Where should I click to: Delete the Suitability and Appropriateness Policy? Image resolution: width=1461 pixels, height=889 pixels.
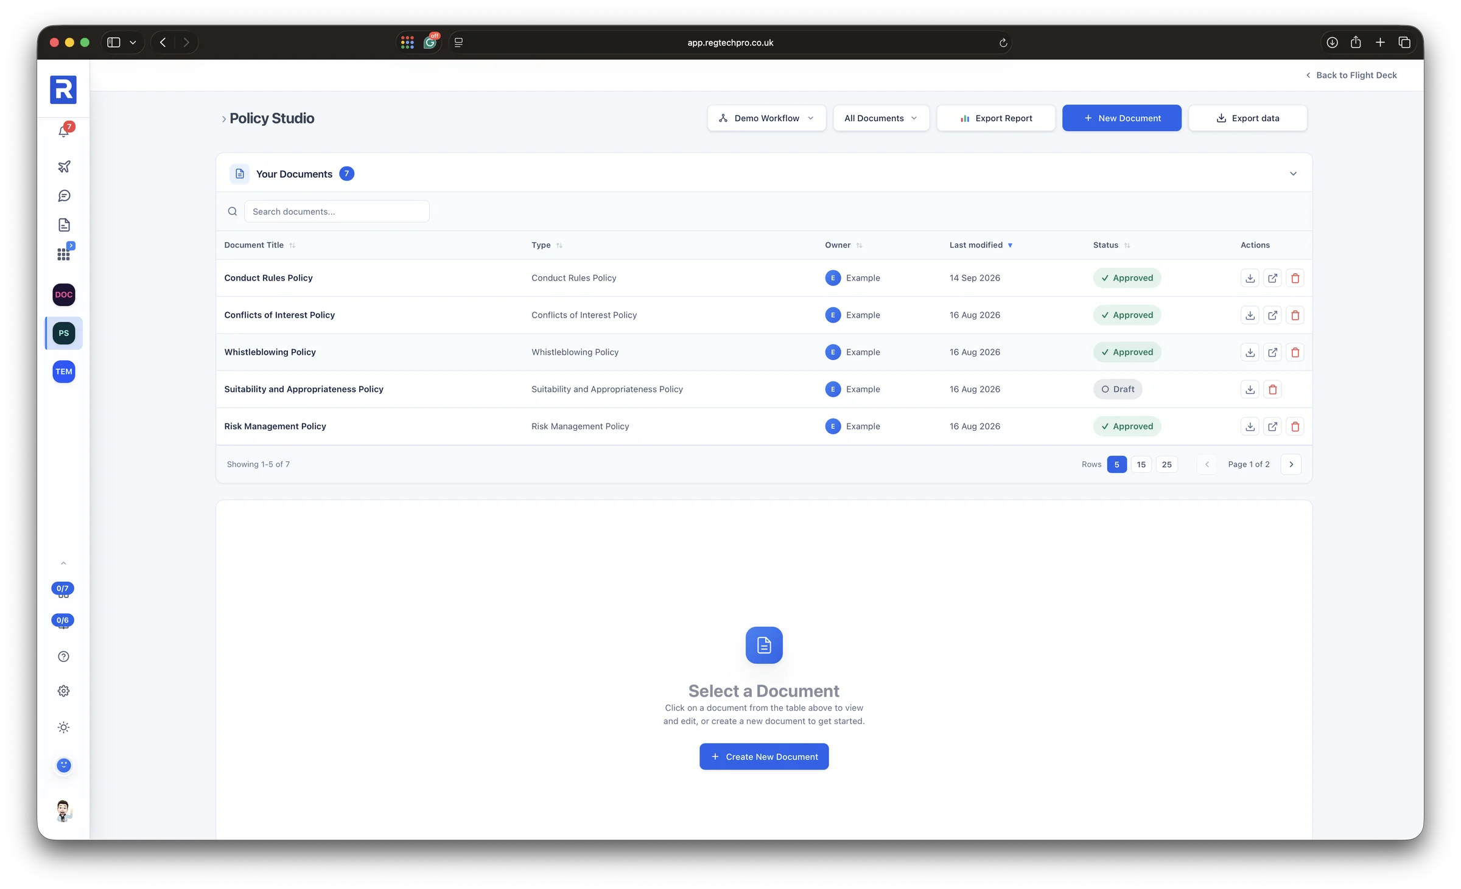[1272, 389]
